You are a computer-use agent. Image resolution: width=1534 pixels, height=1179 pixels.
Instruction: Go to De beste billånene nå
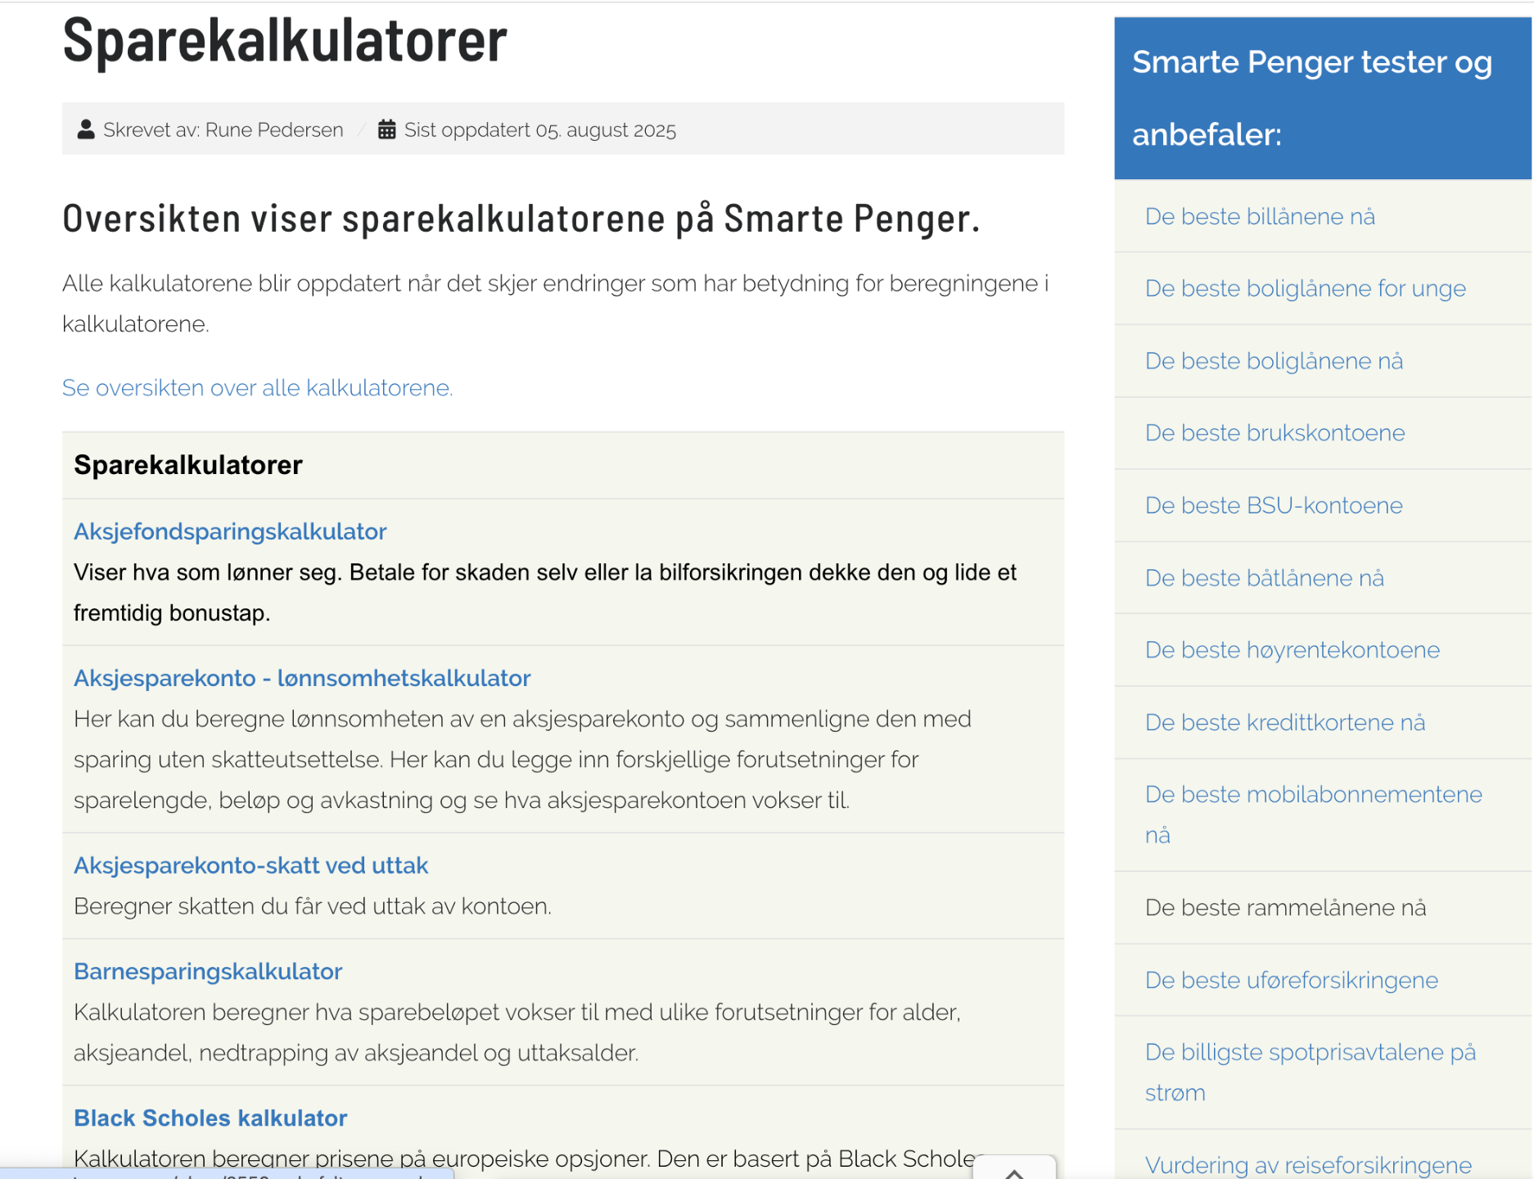(1260, 216)
